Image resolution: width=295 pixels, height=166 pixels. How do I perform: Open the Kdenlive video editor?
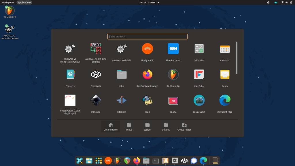pyautogui.click(x=121, y=101)
